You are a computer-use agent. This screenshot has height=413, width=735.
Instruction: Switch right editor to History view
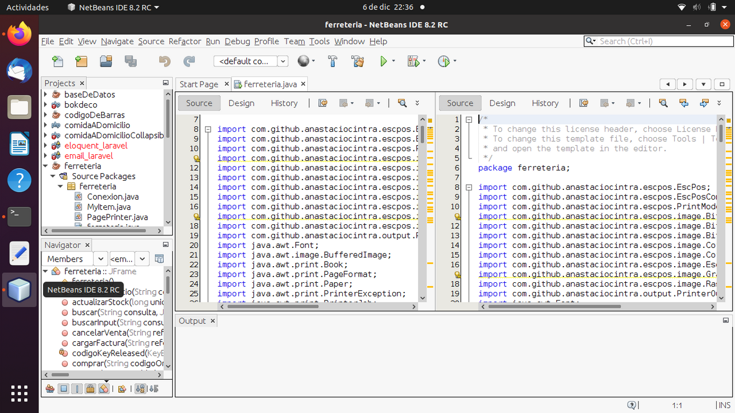pos(545,103)
